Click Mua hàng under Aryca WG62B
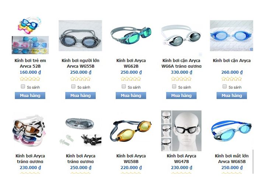Image resolution: width=258 pixels, height=184 pixels. 131,95
